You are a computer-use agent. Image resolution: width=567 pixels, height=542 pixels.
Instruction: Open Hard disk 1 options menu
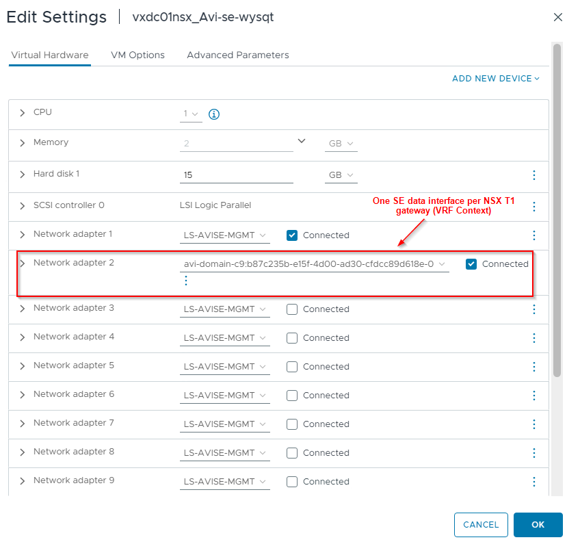(534, 175)
